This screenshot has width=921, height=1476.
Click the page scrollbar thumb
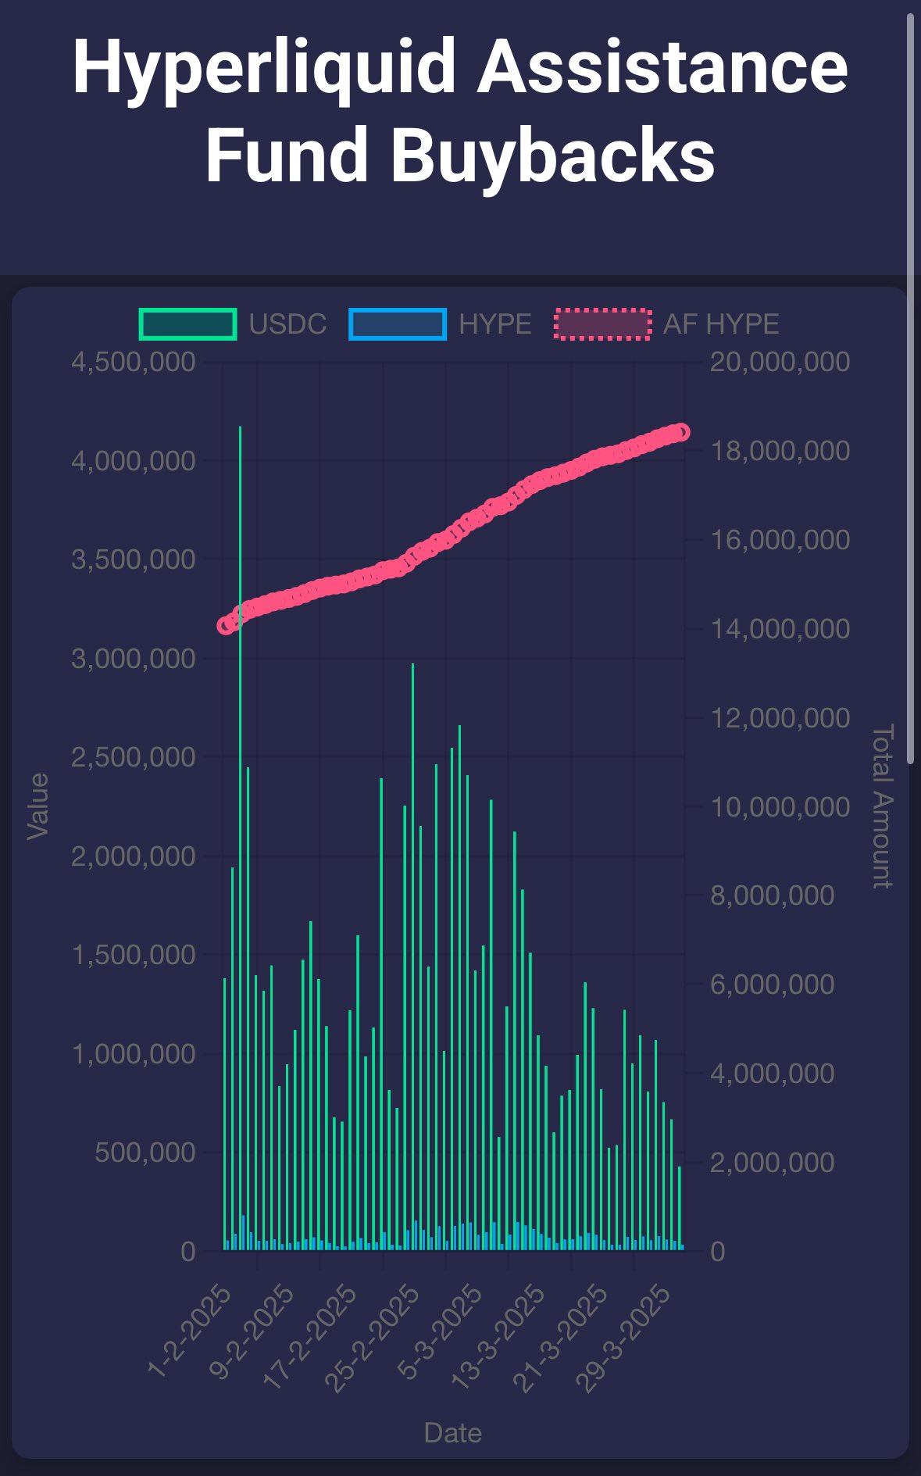coord(910,388)
